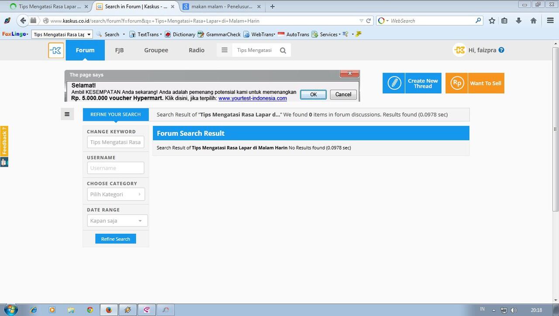The image size is (559, 316).
Task: Open Windows Explorer folder on the taskbar
Action: coord(71,310)
